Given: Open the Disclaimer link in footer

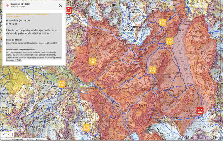Looking at the screenshot, I should pos(41,140).
